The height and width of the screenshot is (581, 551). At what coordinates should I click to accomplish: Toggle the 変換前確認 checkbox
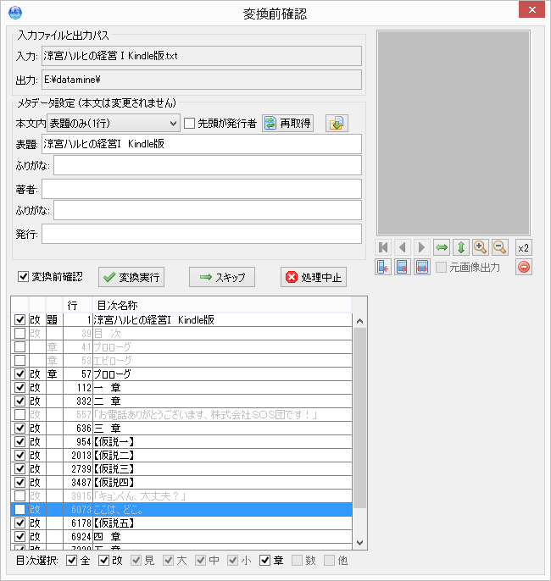(x=24, y=277)
